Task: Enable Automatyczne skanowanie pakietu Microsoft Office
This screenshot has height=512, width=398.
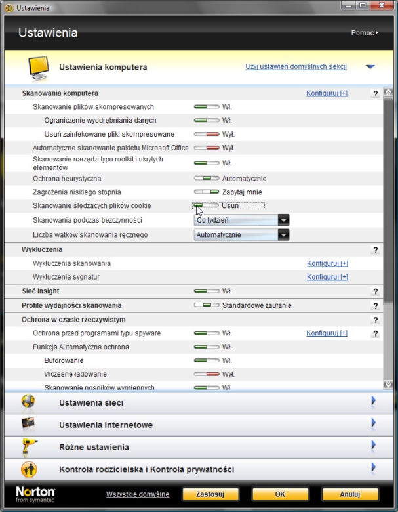Action: tap(207, 148)
